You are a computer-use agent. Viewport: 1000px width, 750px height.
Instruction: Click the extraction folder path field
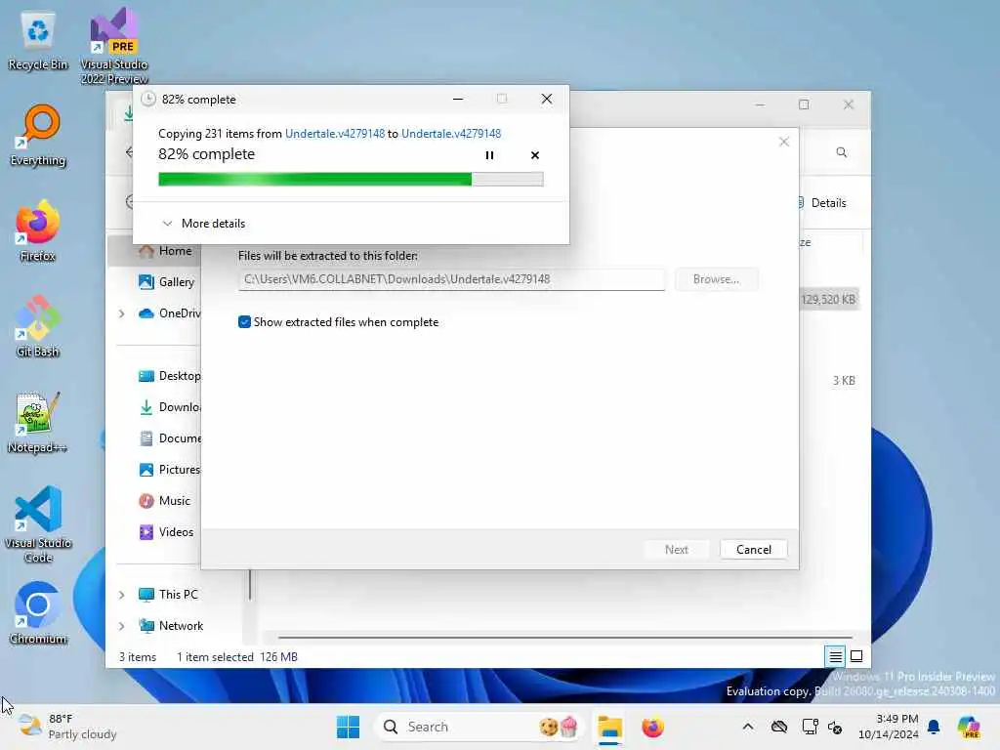point(451,279)
